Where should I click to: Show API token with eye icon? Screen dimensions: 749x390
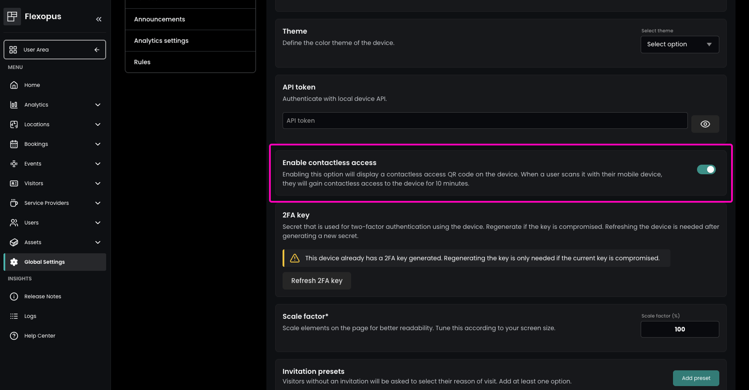click(x=705, y=124)
